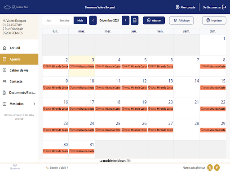The width and height of the screenshot is (230, 172).
Task: Open the X (Twitter) social icon
Action: point(210,168)
